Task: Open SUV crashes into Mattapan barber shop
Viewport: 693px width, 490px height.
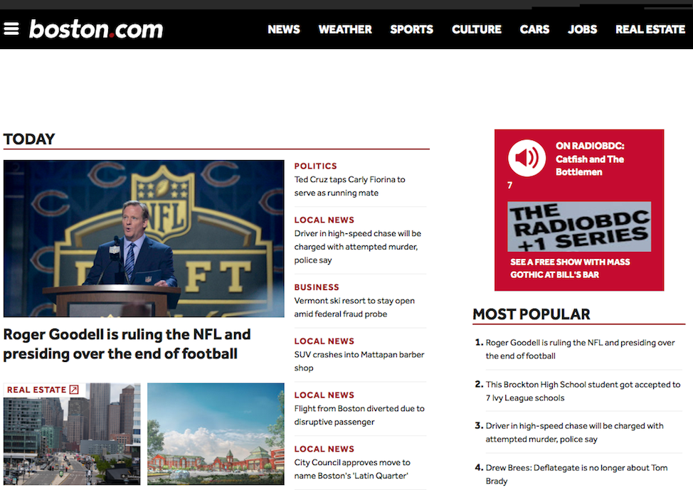Action: pyautogui.click(x=359, y=361)
